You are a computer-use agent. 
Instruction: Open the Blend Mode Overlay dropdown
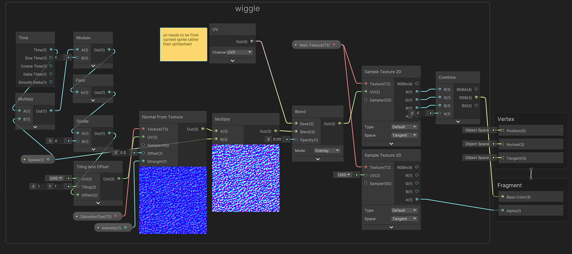[327, 151]
